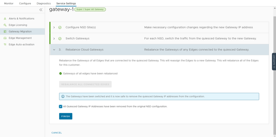Click the Edge Management sidebar icon

point(5,38)
